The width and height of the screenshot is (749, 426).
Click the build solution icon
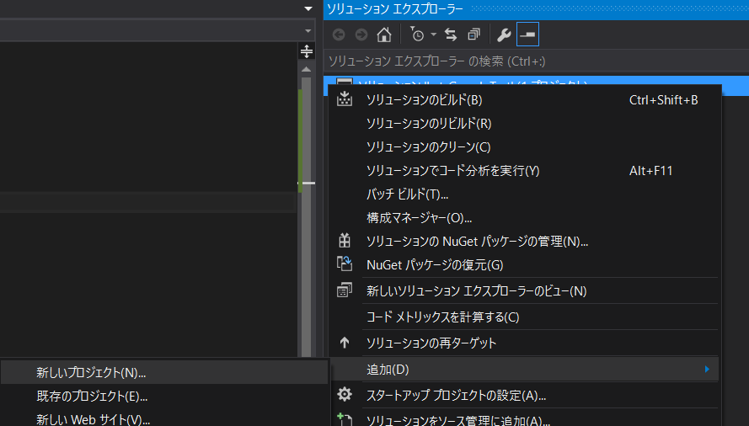point(345,99)
